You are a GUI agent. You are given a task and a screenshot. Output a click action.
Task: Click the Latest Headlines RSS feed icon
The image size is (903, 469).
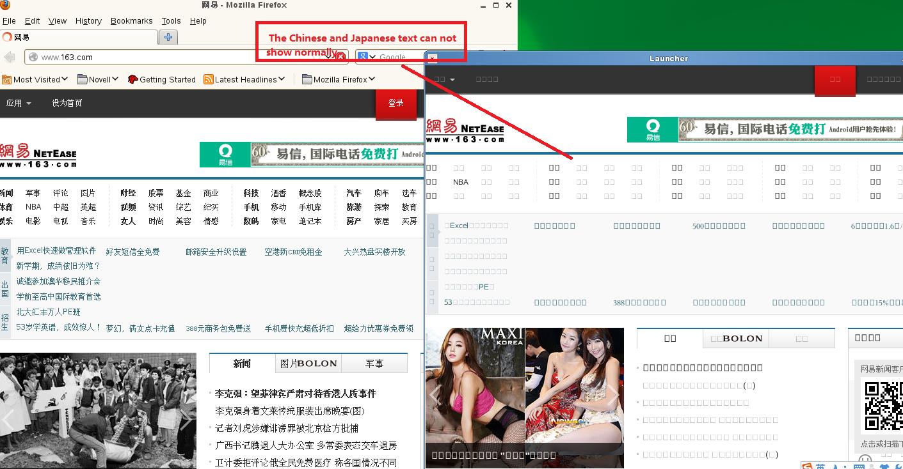click(x=209, y=79)
